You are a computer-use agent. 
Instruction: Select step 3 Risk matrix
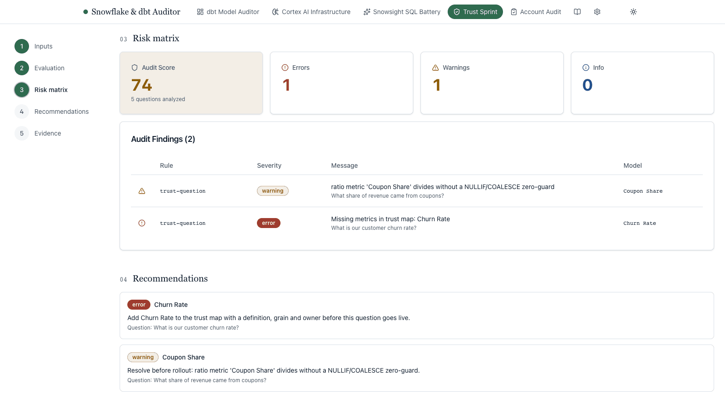[41, 90]
